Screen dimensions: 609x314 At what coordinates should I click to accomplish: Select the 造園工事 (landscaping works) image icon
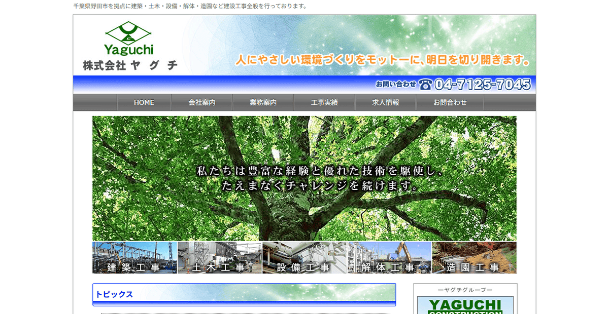point(474,258)
